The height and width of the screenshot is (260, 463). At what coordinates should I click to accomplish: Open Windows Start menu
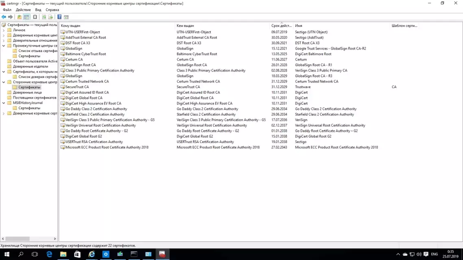click(x=7, y=254)
